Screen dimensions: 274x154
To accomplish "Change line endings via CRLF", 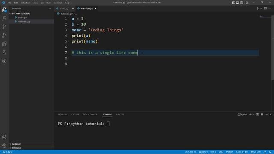I will pos(221,152).
